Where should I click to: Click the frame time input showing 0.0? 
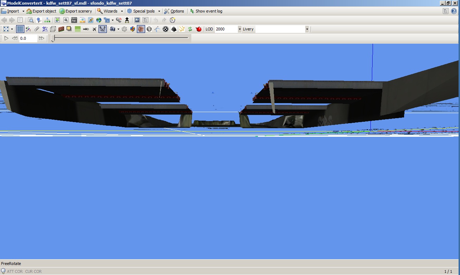pos(28,38)
